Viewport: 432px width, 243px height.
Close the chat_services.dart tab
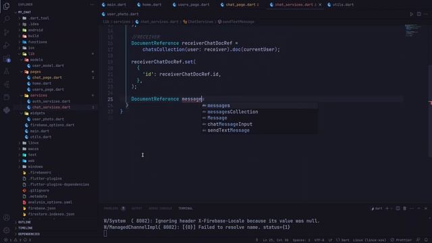tap(320, 5)
